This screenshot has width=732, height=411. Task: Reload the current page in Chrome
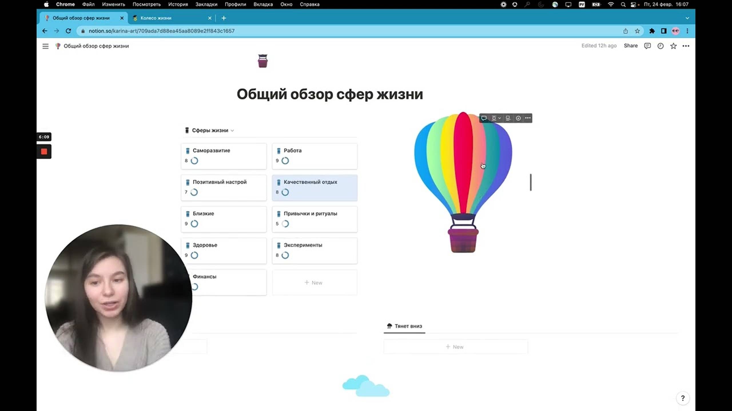pyautogui.click(x=68, y=31)
